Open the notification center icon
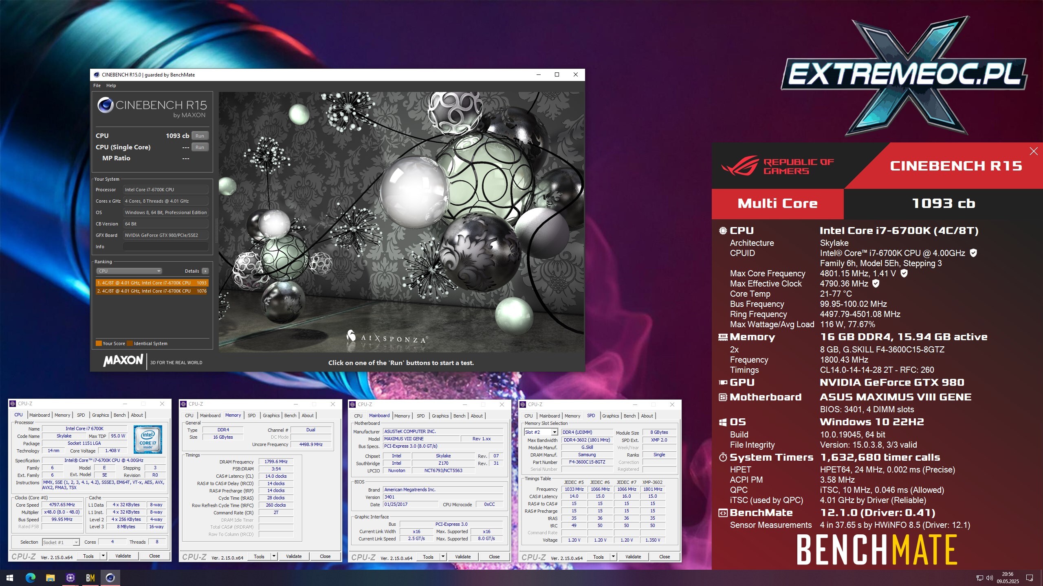Screen dimensions: 1043x586 [1030, 578]
